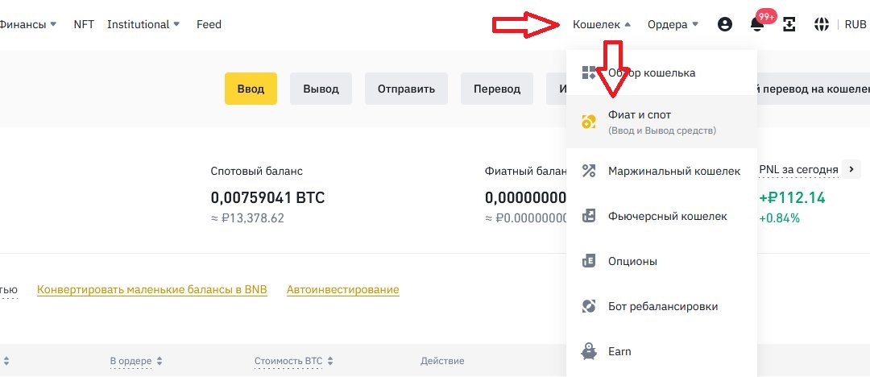Click the notifications bell icon

coord(757,24)
